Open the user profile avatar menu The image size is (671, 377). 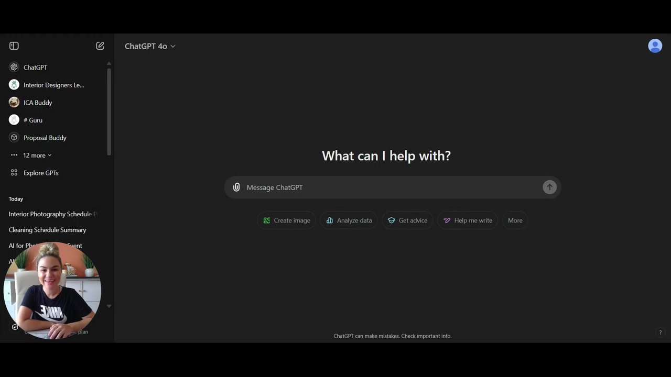[x=655, y=46]
